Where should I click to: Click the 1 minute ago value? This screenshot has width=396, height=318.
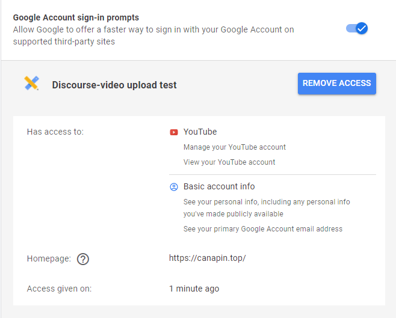click(x=194, y=289)
